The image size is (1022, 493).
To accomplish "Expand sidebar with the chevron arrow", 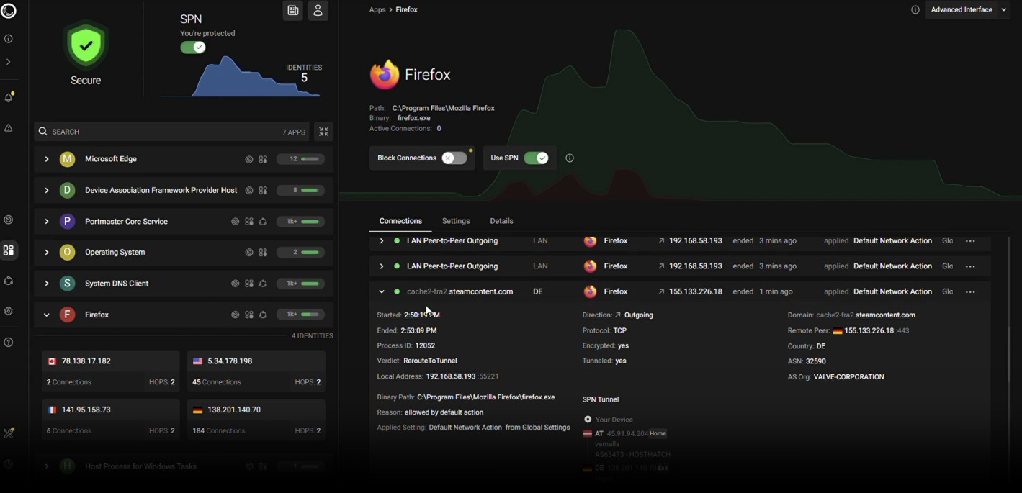I will 9,62.
